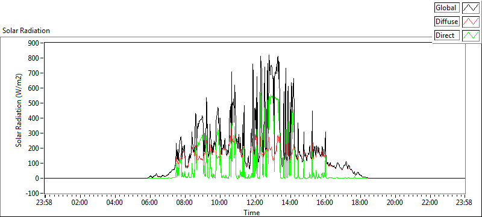Click the 12:00 x-axis tick label
Image resolution: width=482 pixels, height=217 pixels.
coord(255,203)
